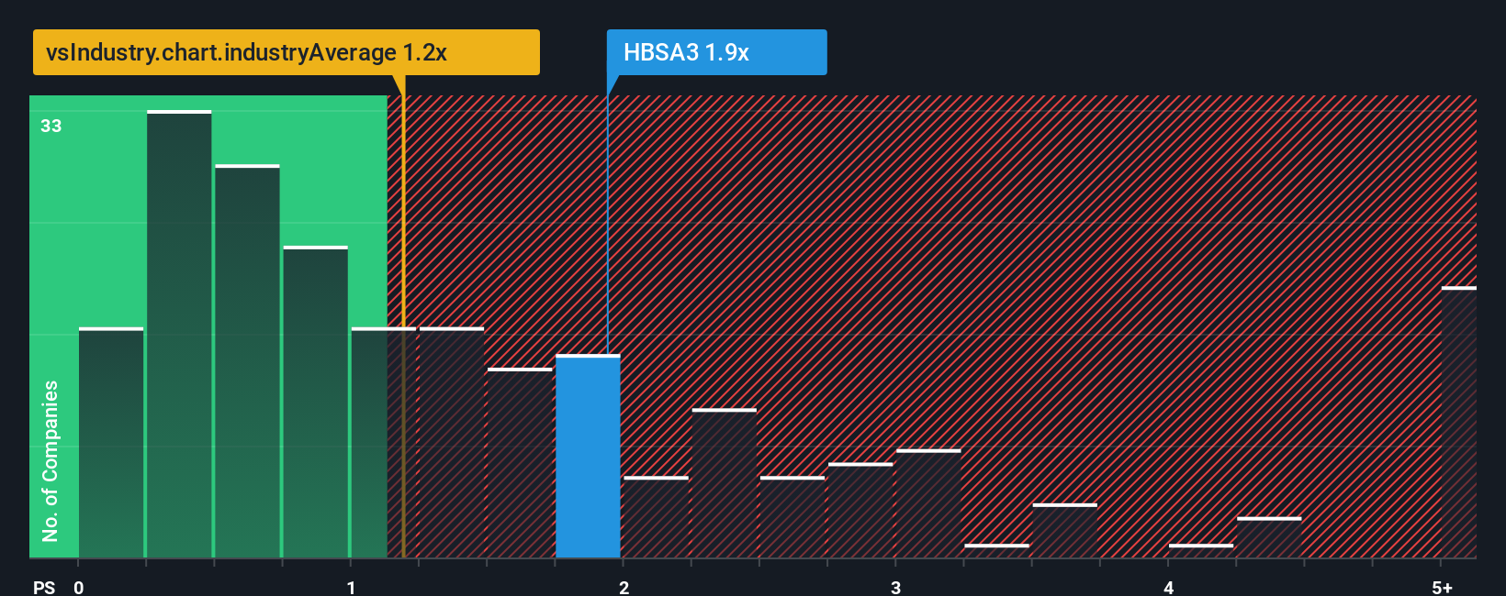The width and height of the screenshot is (1506, 596).
Task: Select the highlighted blue HBSA3 bar
Action: point(588,457)
